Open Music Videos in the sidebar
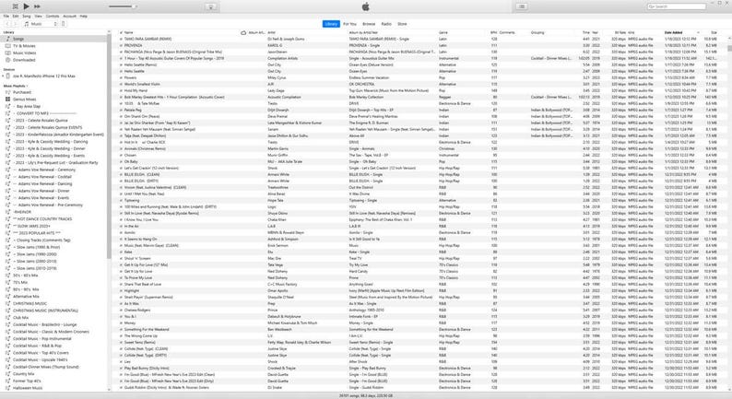This screenshot has height=399, width=732. [x=24, y=53]
